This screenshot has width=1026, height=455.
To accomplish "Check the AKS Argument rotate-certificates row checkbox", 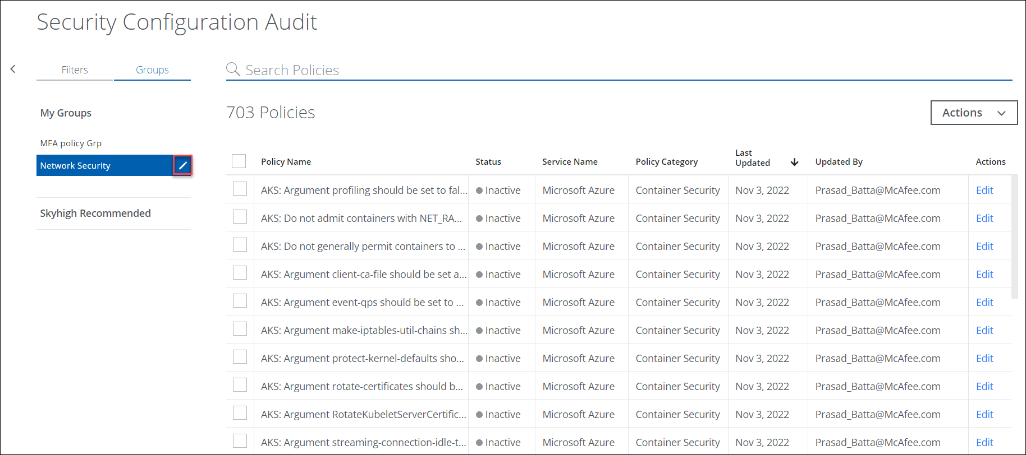I will point(240,386).
